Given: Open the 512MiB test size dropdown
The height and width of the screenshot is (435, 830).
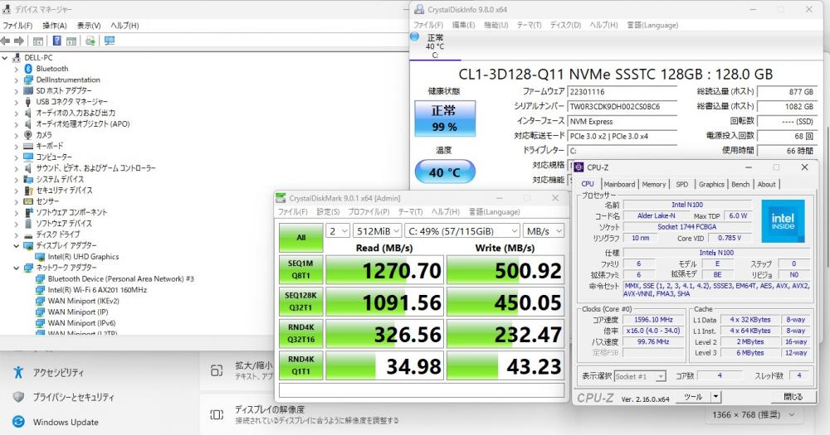Looking at the screenshot, I should click(x=378, y=231).
